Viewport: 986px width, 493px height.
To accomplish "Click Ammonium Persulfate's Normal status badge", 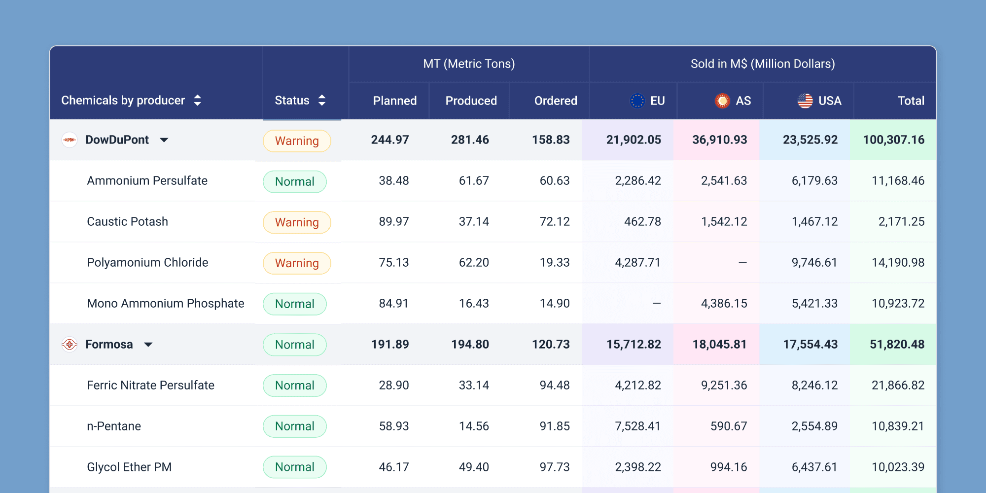I will (x=295, y=181).
